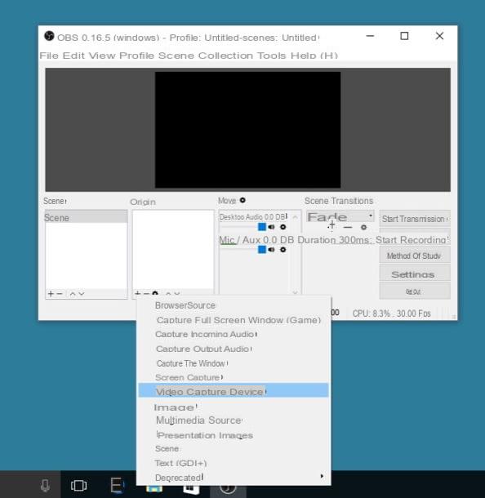485x498 pixels.
Task: Click the add source plus icon
Action: pos(137,293)
